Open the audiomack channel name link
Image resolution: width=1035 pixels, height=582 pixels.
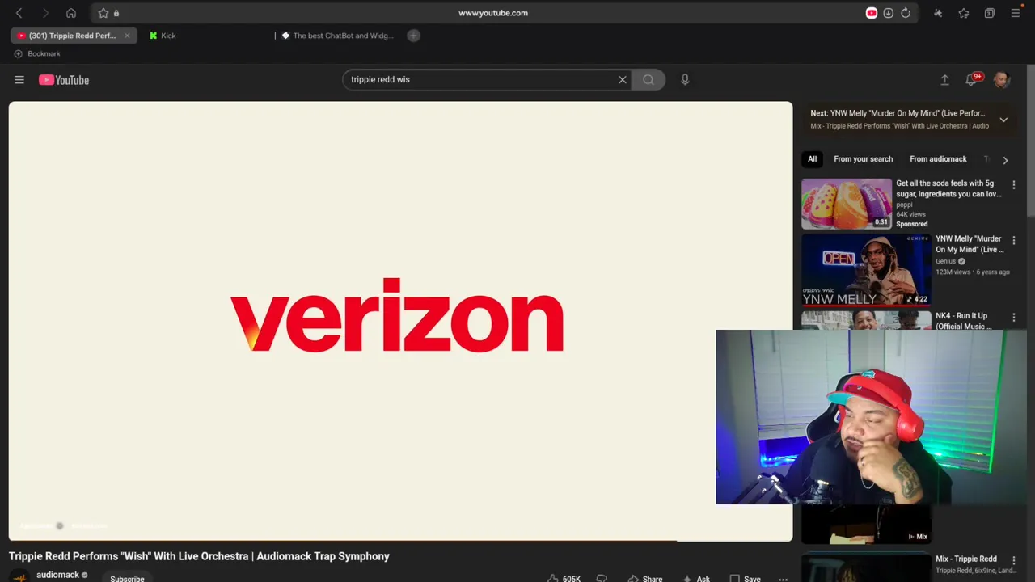(x=57, y=575)
